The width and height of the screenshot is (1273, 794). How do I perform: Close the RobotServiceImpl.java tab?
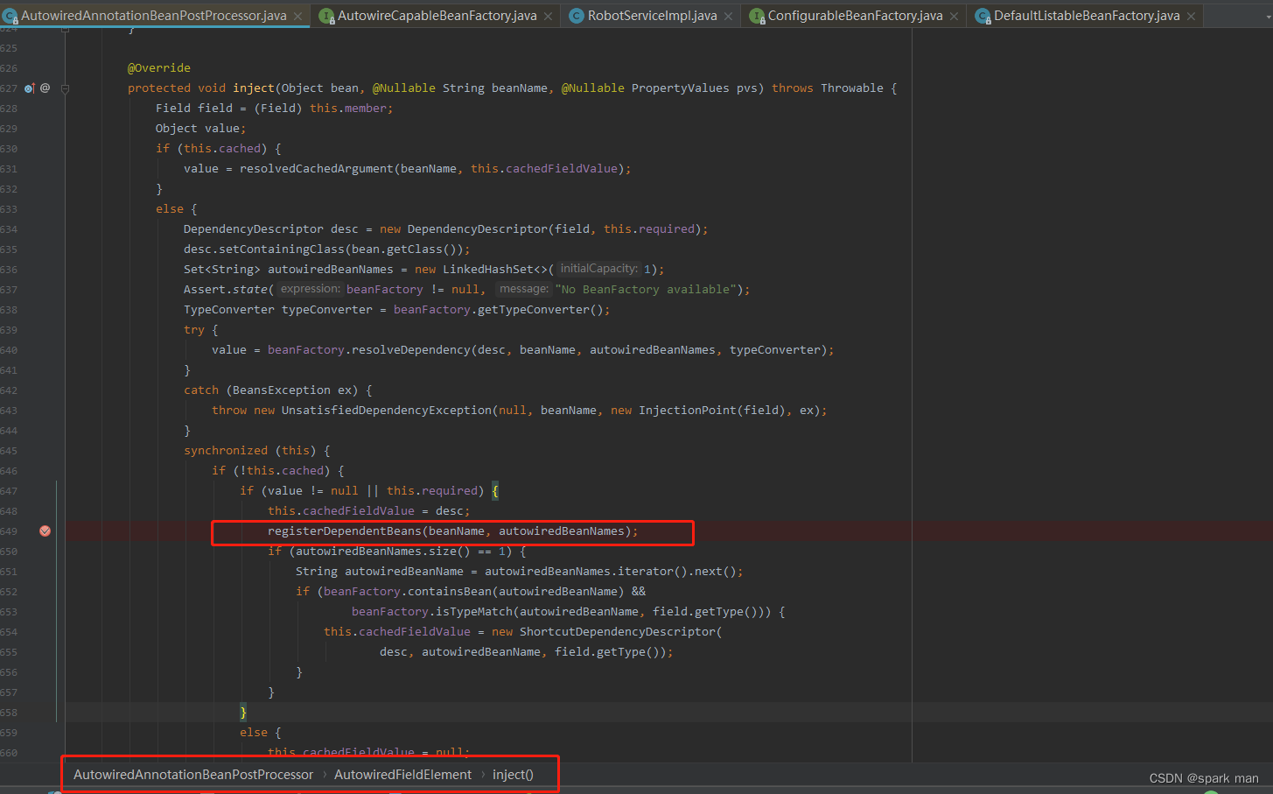coord(728,16)
